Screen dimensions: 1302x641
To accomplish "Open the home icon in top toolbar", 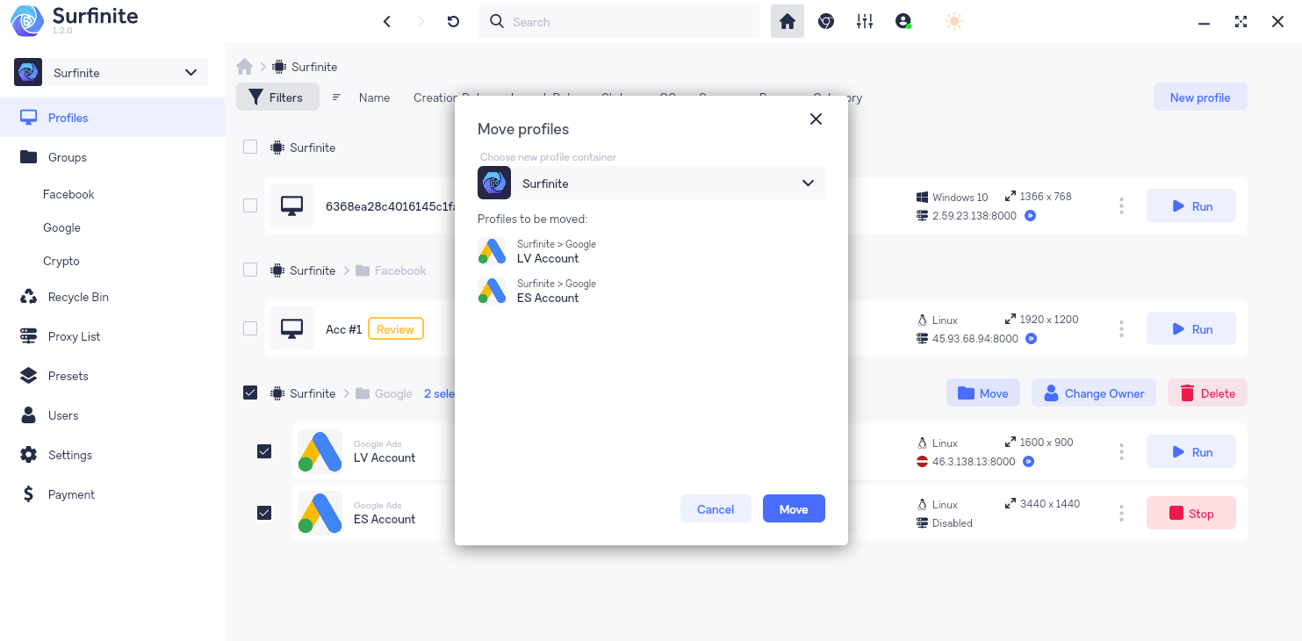I will [x=788, y=21].
